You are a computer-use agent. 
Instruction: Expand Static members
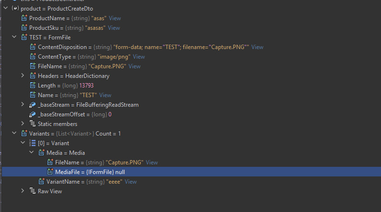[23, 124]
